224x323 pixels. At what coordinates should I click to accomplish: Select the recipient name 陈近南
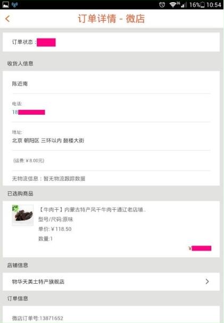tap(20, 83)
